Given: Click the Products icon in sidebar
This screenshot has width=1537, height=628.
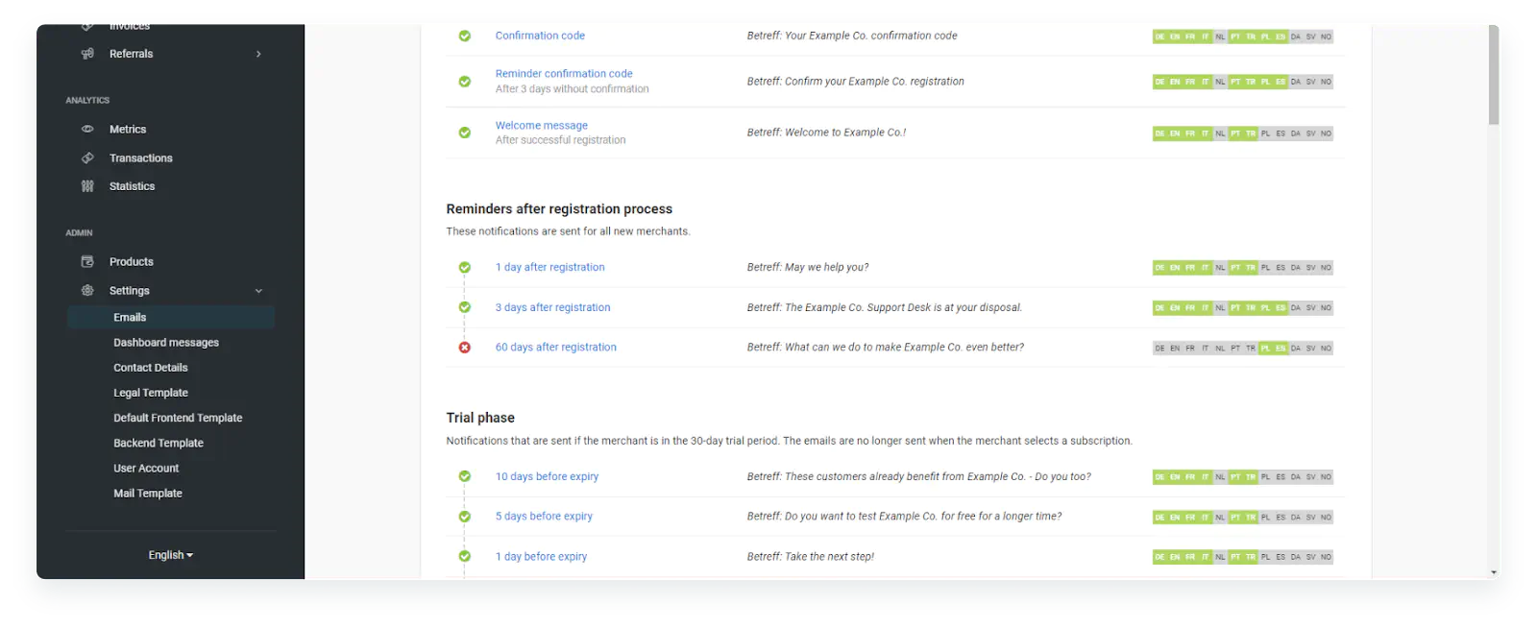Looking at the screenshot, I should tap(87, 261).
